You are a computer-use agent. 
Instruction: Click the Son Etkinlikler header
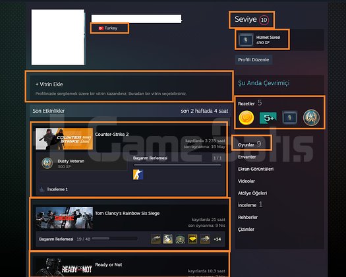[x=49, y=111]
